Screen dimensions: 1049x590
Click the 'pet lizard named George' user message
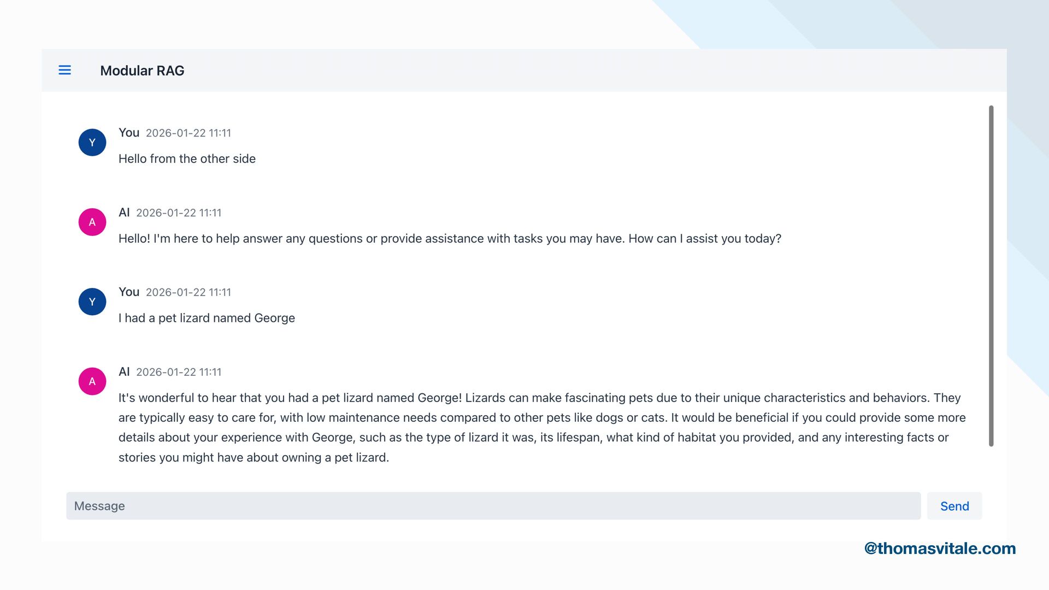207,318
